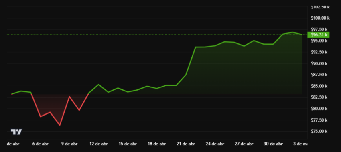Choose the $85.00 k price label
The width and height of the screenshot is (341, 152).
pyautogui.click(x=319, y=86)
